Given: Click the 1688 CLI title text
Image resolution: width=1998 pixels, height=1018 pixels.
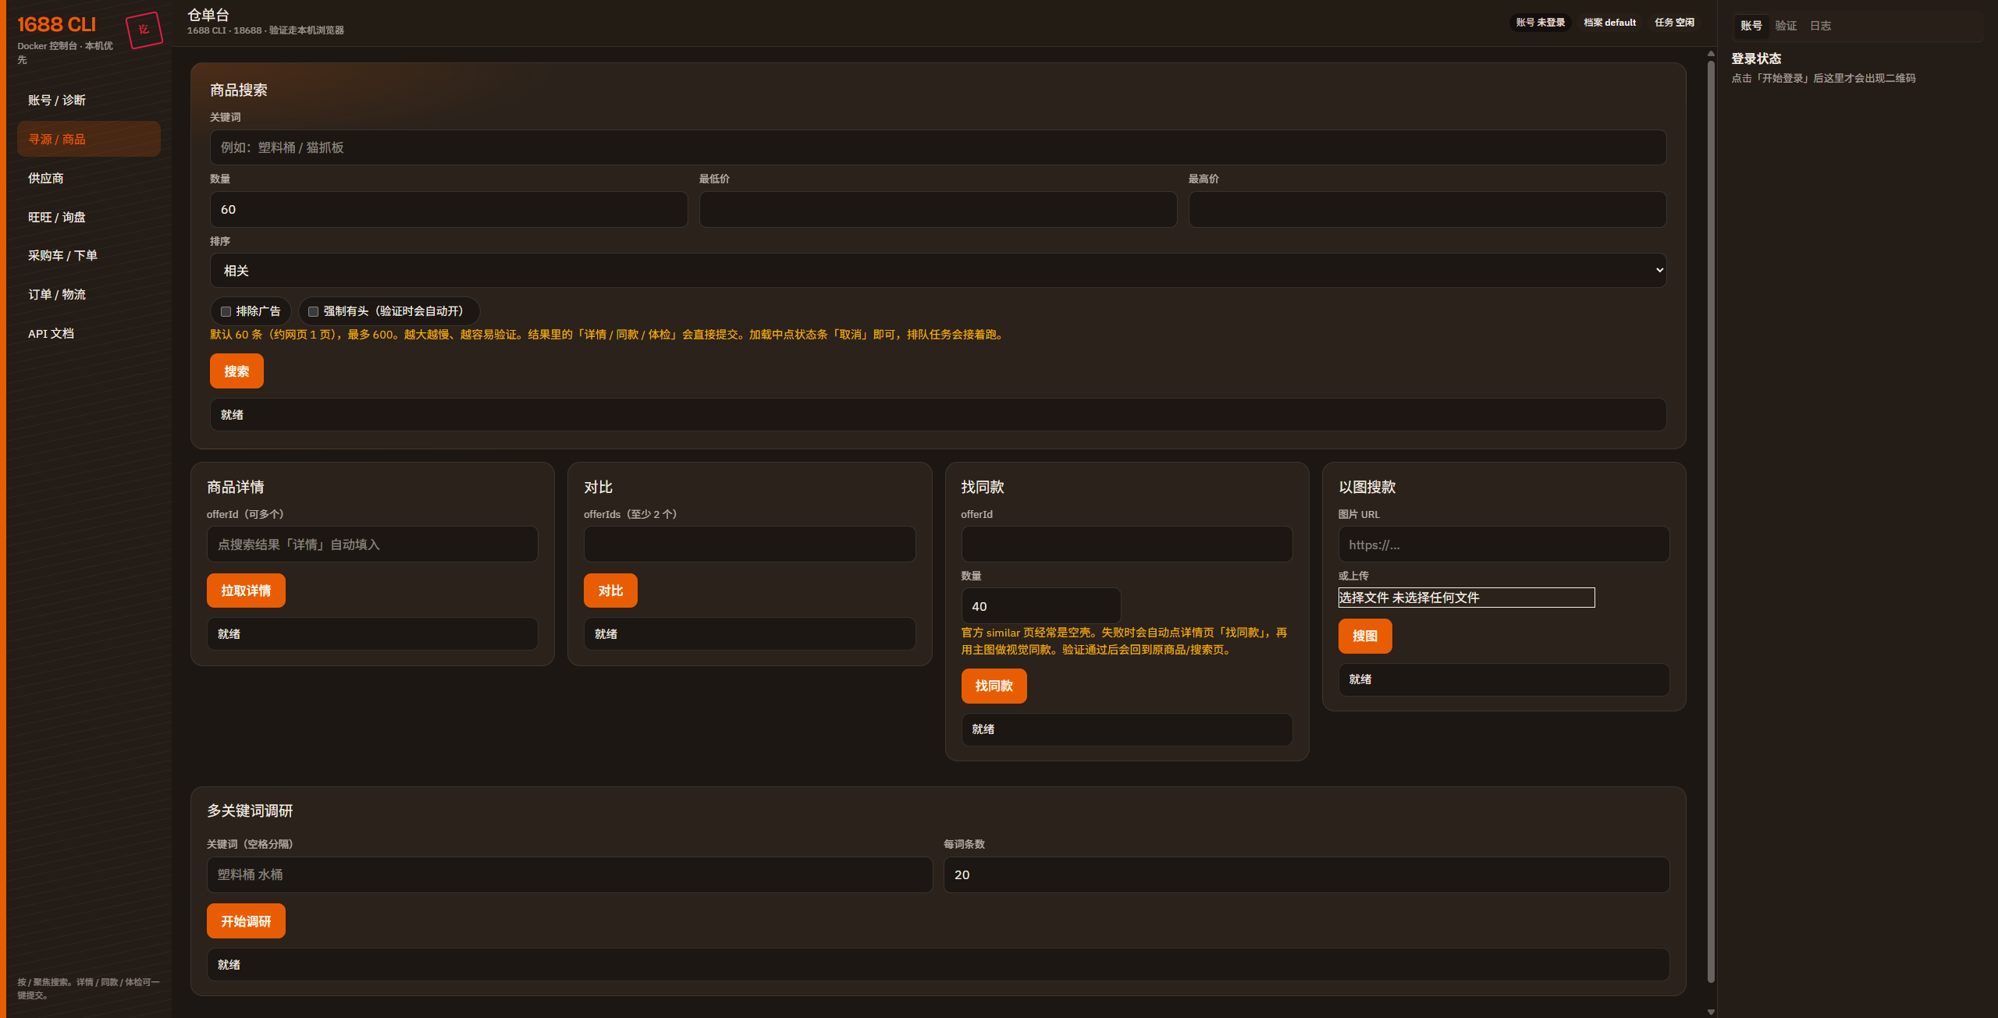Looking at the screenshot, I should click(x=56, y=24).
